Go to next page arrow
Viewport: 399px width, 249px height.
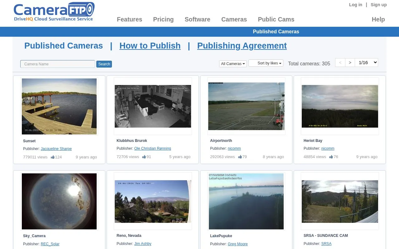(350, 63)
